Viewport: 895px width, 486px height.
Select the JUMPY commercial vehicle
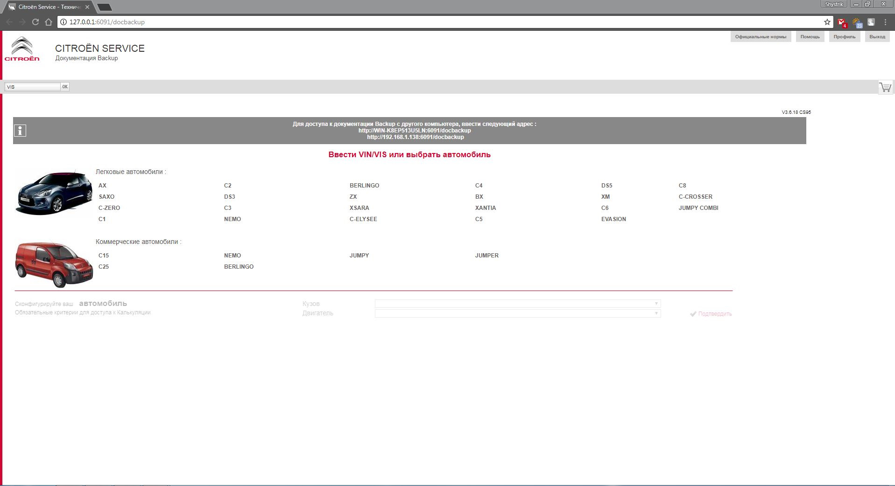[359, 256]
